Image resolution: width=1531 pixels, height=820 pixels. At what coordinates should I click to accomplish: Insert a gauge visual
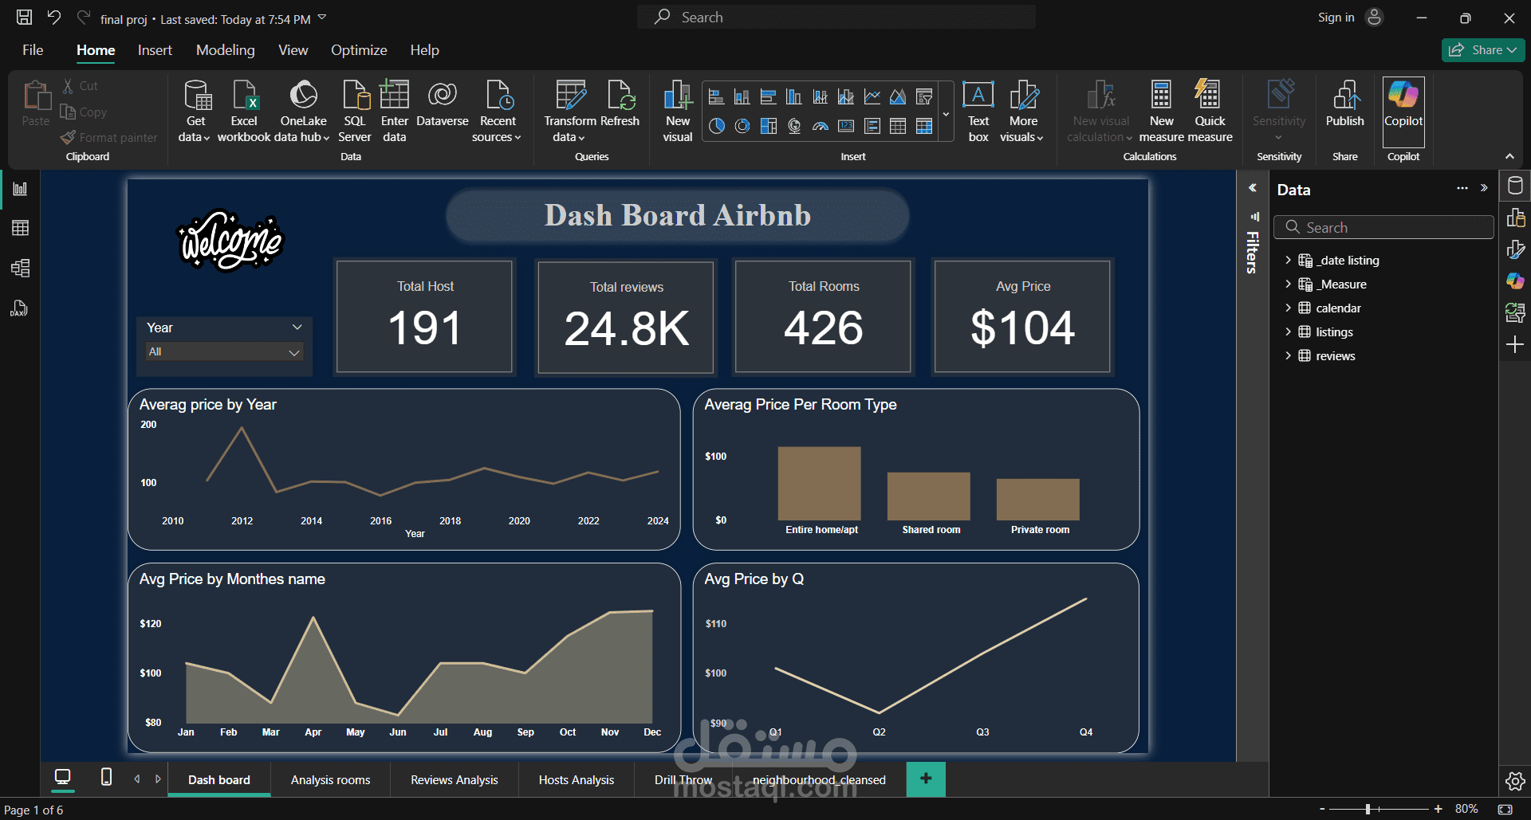(820, 126)
